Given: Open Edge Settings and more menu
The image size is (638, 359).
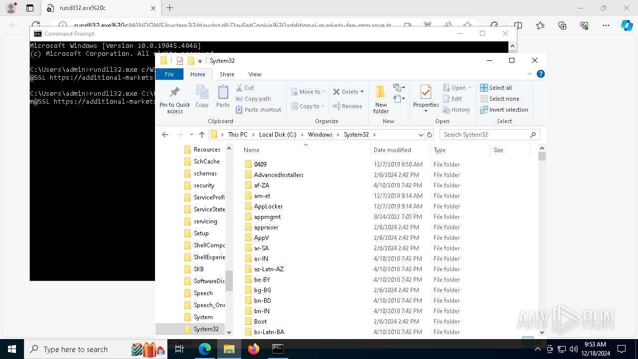Looking at the screenshot, I should click(x=606, y=25).
